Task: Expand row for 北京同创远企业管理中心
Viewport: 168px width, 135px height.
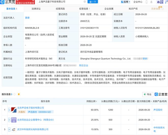Action: pos(9,120)
